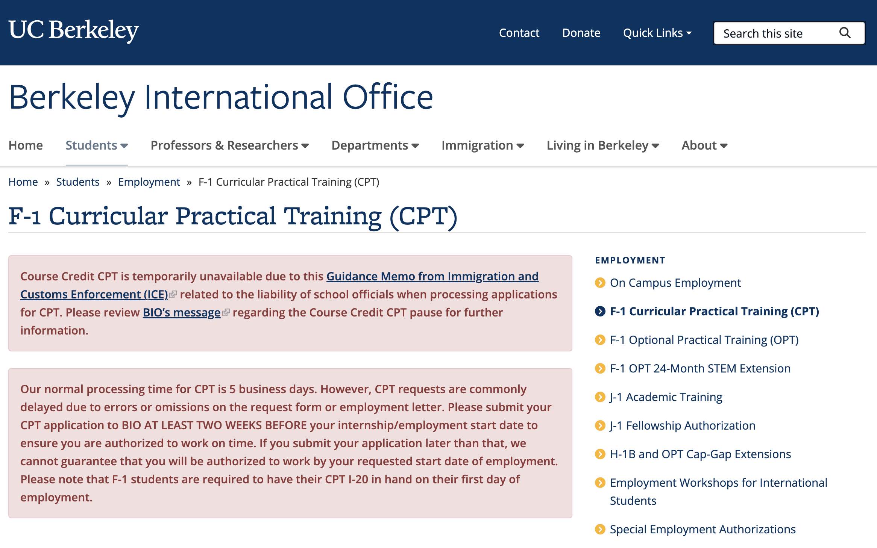
Task: Open the Students menu dropdown
Action: point(97,145)
